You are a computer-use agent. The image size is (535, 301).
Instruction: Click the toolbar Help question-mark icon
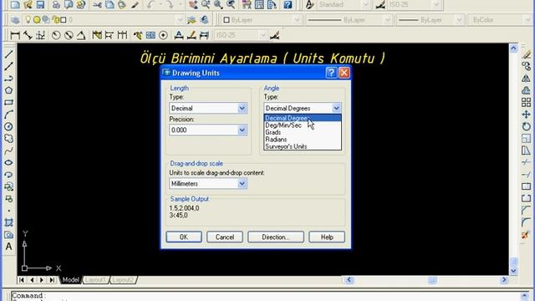288,4
